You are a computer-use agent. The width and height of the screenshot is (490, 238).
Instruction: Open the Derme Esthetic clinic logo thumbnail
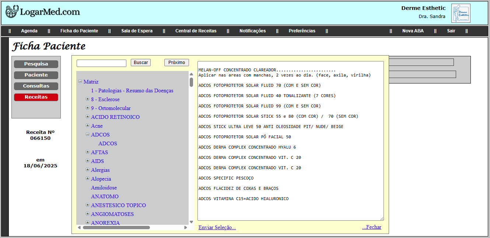(461, 13)
